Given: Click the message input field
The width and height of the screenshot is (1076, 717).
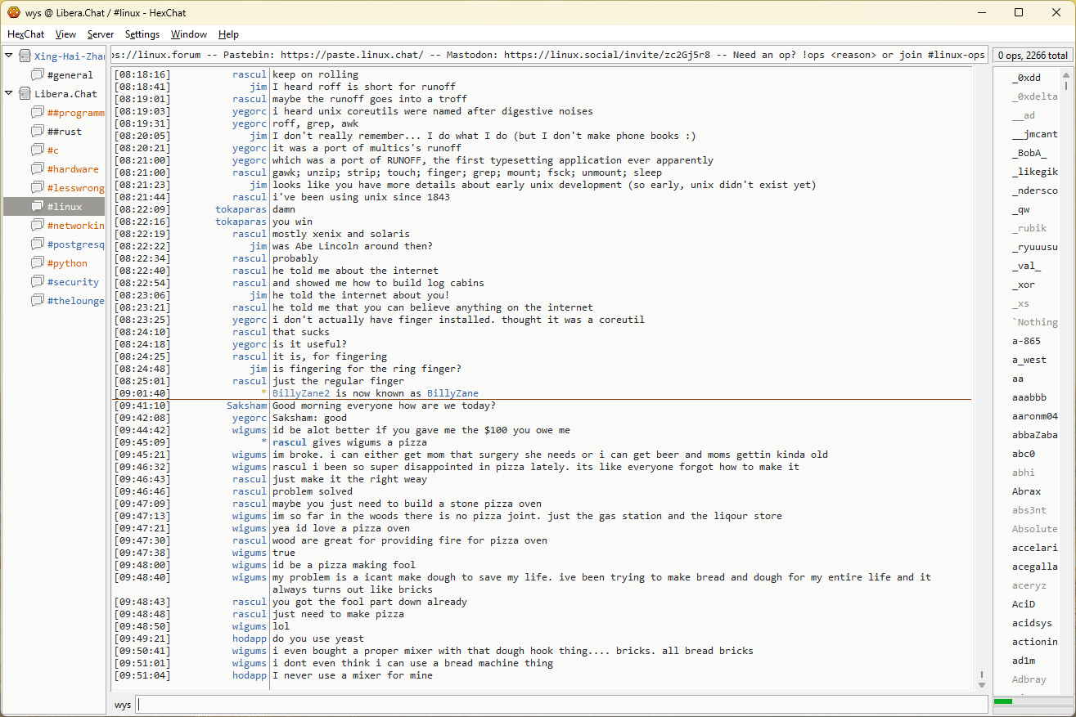Looking at the screenshot, I should click(x=561, y=705).
